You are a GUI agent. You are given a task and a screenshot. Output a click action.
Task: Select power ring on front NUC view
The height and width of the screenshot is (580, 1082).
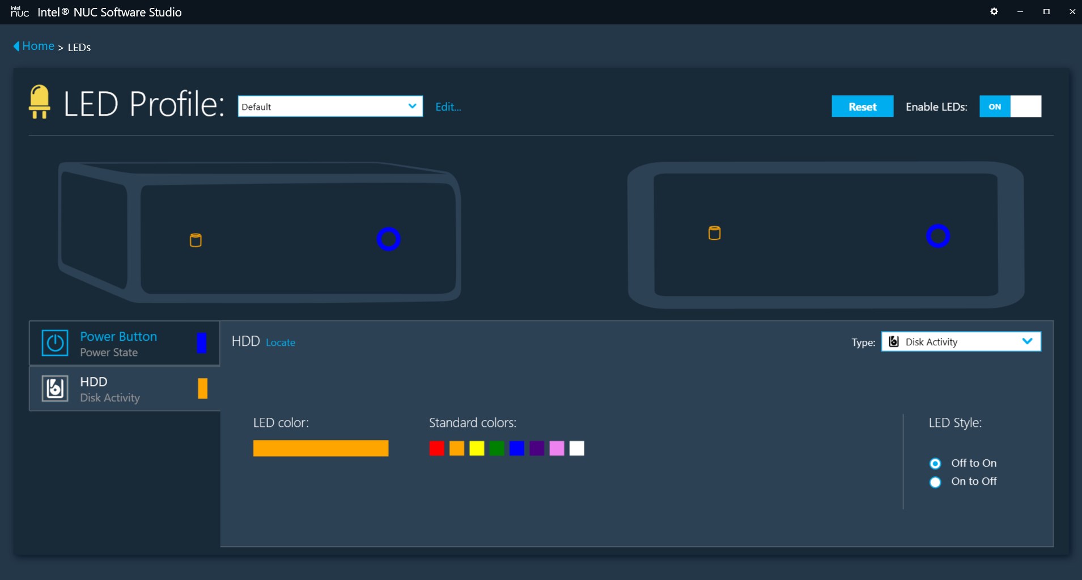click(x=938, y=236)
